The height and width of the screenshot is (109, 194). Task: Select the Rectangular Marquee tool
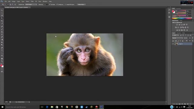(x=2, y=13)
